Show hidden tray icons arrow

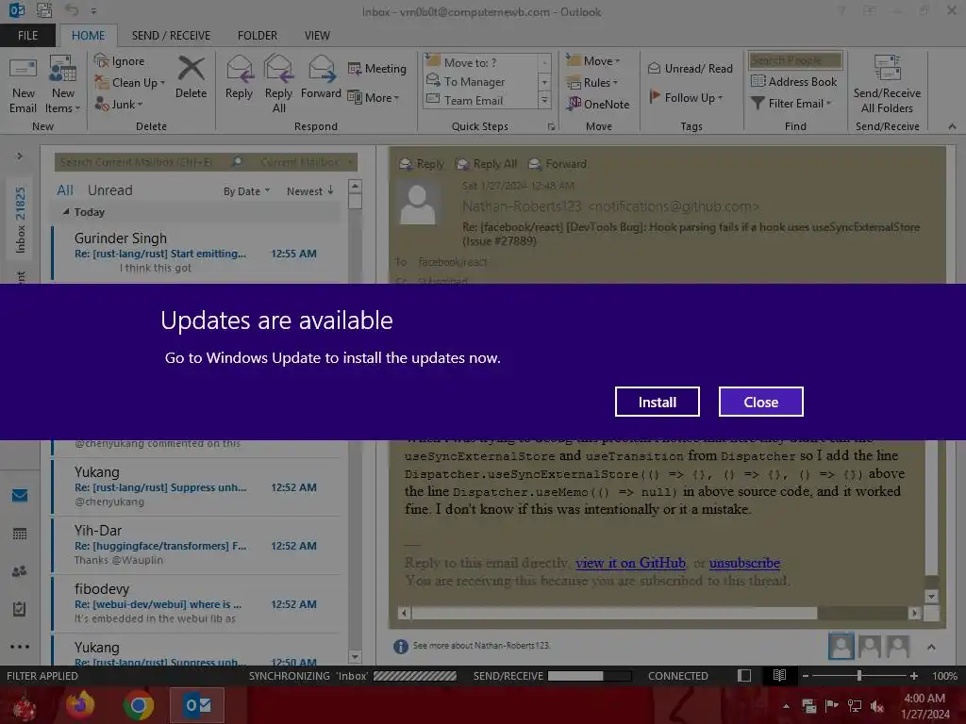(786, 706)
